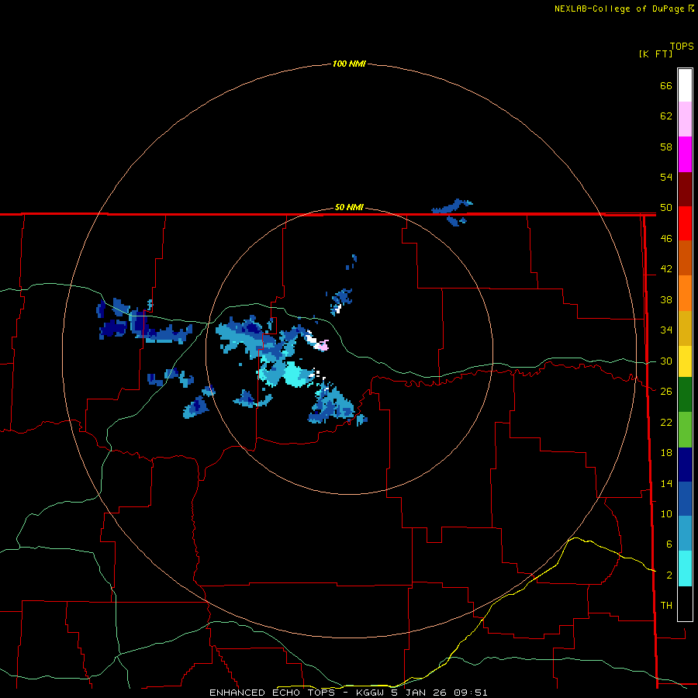The height and width of the screenshot is (698, 698).
Task: Click the K FT units label
Action: click(x=655, y=54)
